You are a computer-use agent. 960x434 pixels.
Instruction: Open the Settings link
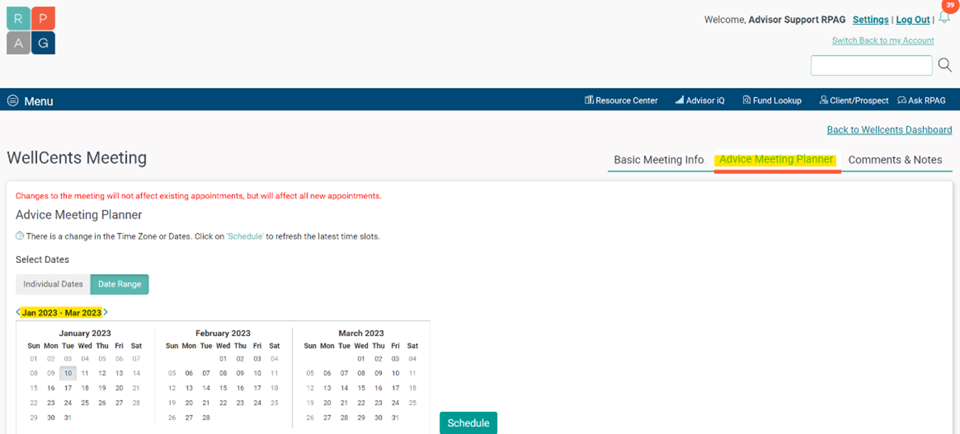(x=870, y=20)
